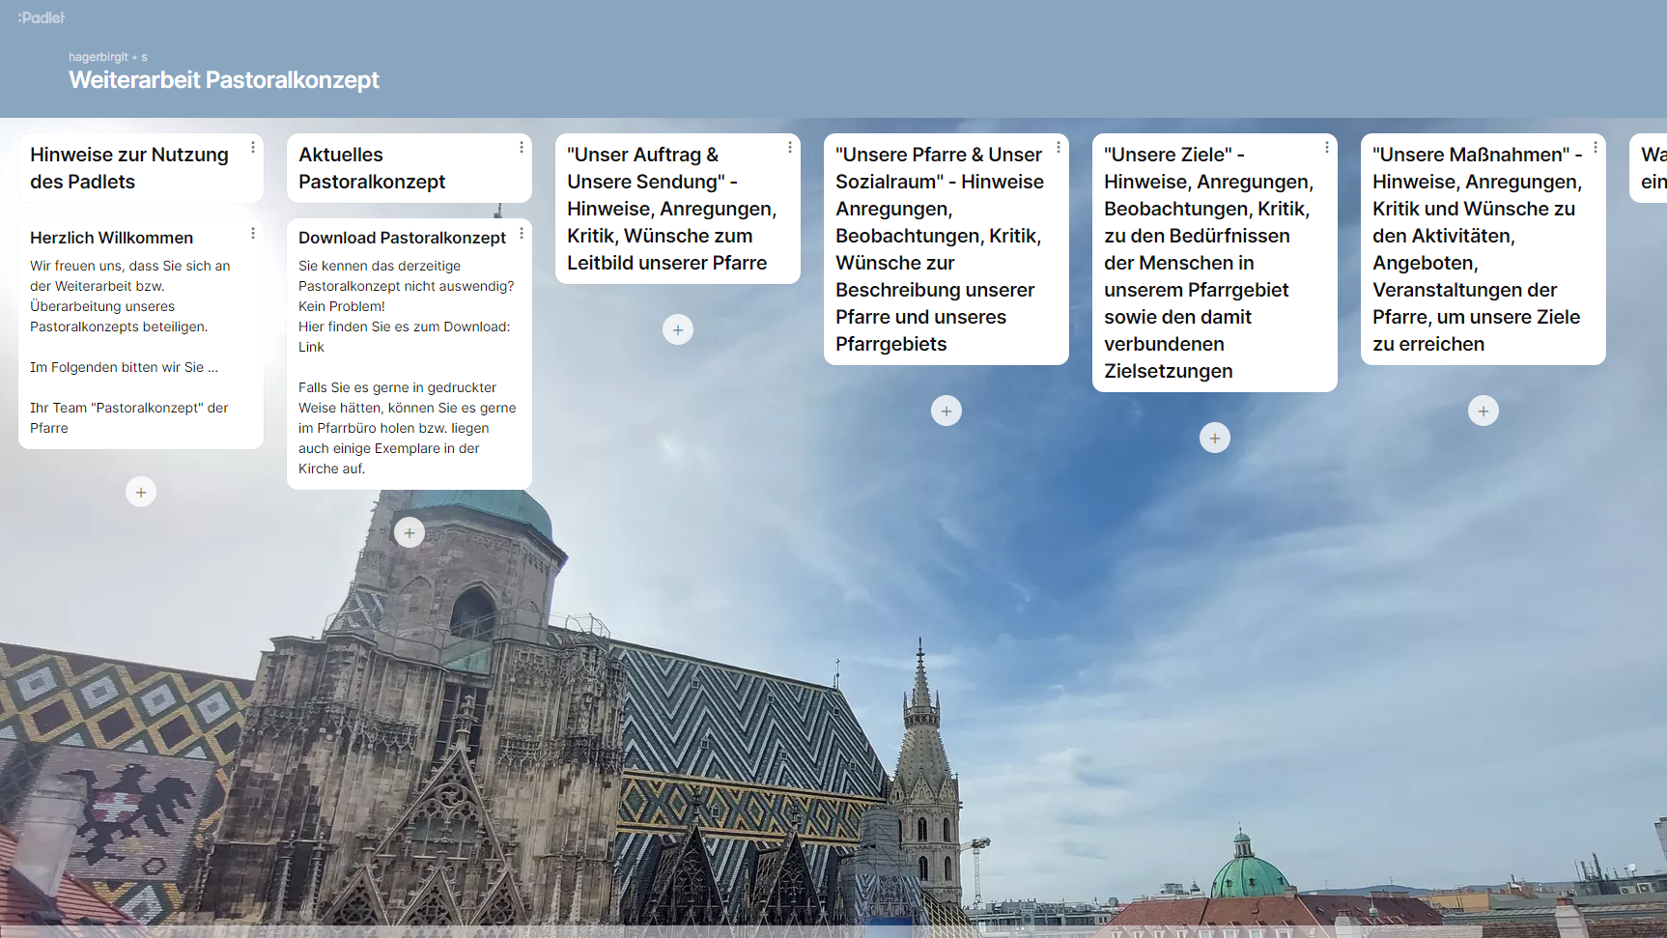Add post under Unsere Pfarre & Sozialraum
Image resolution: width=1667 pixels, height=938 pixels.
tap(947, 412)
